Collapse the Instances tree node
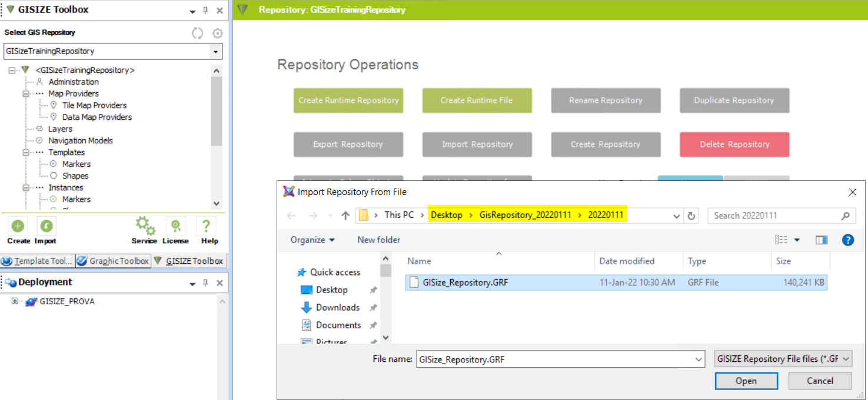This screenshot has width=868, height=400. tap(26, 187)
